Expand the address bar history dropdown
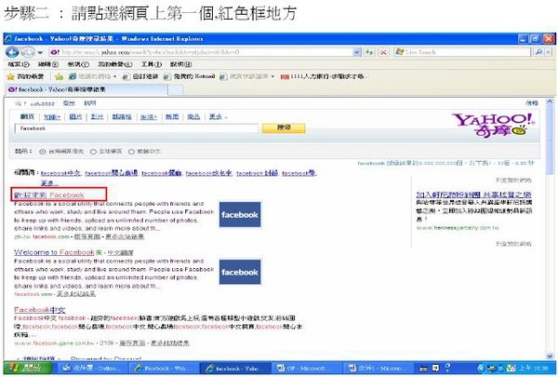Image resolution: width=558 pixels, height=377 pixels. pos(357,52)
